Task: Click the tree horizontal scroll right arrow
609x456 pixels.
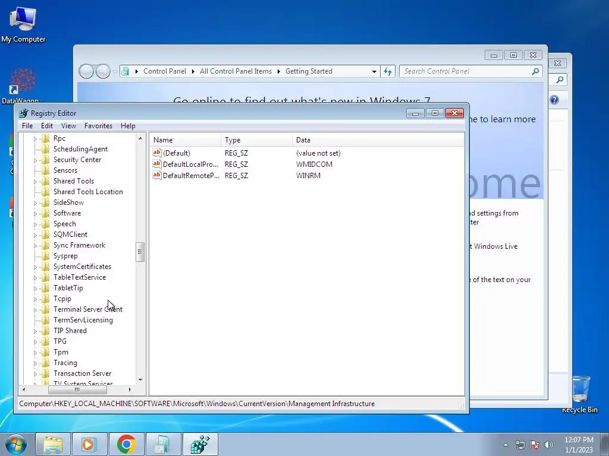Action: [130, 389]
